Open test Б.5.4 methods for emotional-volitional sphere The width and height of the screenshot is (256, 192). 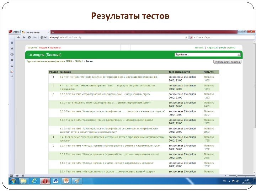[107, 171]
